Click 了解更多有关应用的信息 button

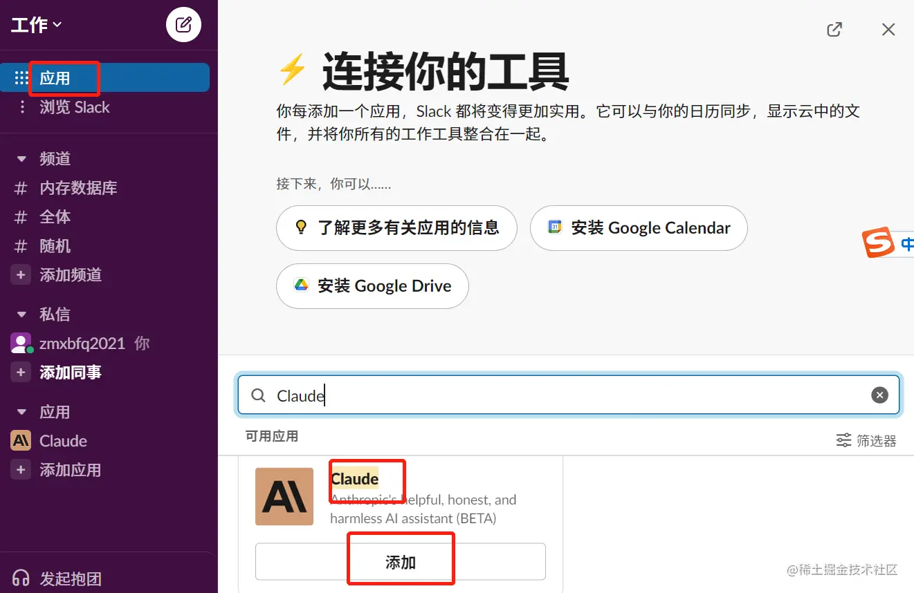point(396,228)
